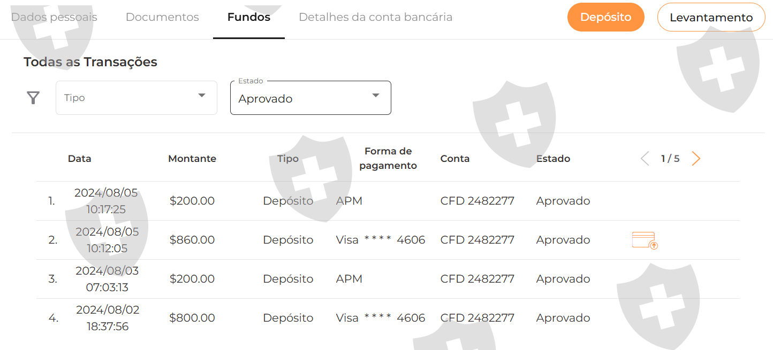Switch to Documentos tab
Image resolution: width=773 pixels, height=350 pixels.
[162, 17]
